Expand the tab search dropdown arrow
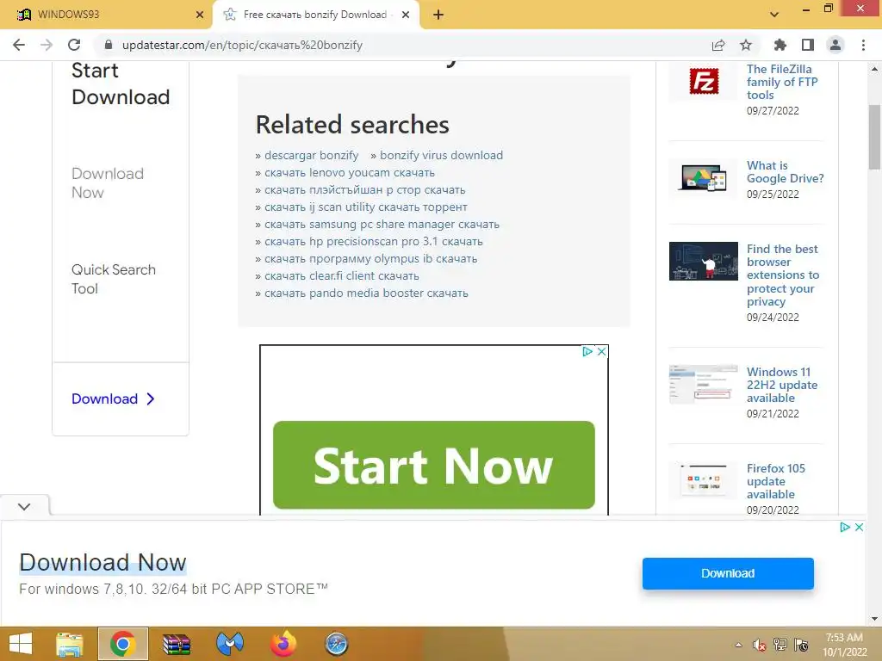Image resolution: width=882 pixels, height=661 pixels. click(x=774, y=15)
